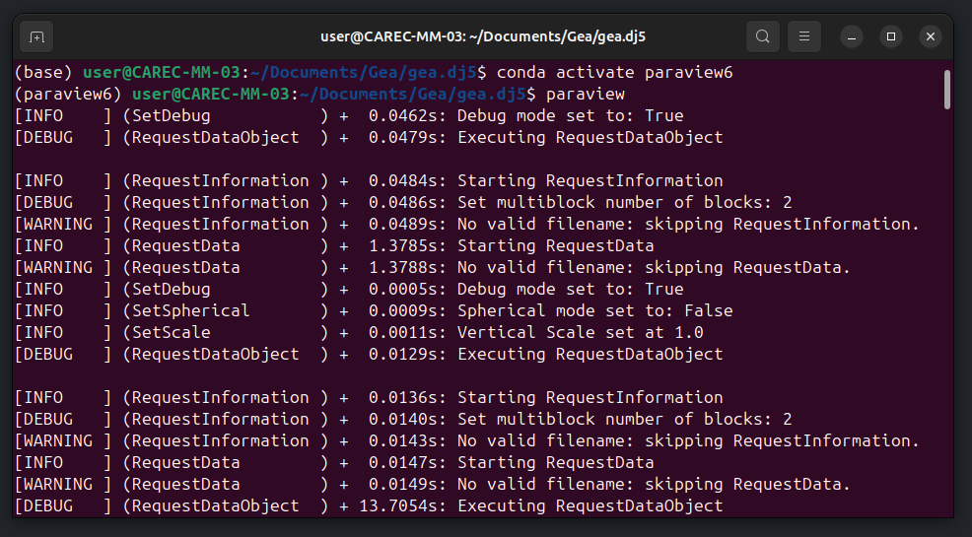Image resolution: width=972 pixels, height=537 pixels.
Task: Open a new terminal tab
Action: (x=36, y=37)
